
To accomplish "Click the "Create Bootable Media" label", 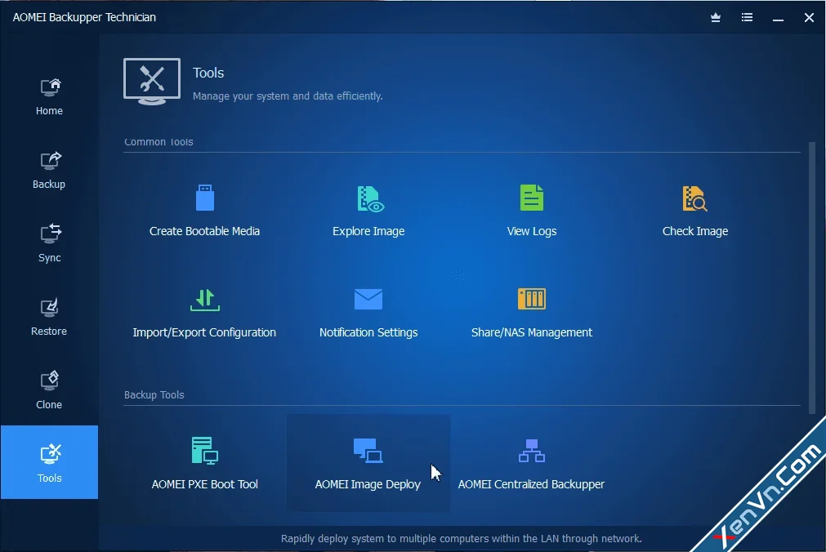I will point(204,231).
